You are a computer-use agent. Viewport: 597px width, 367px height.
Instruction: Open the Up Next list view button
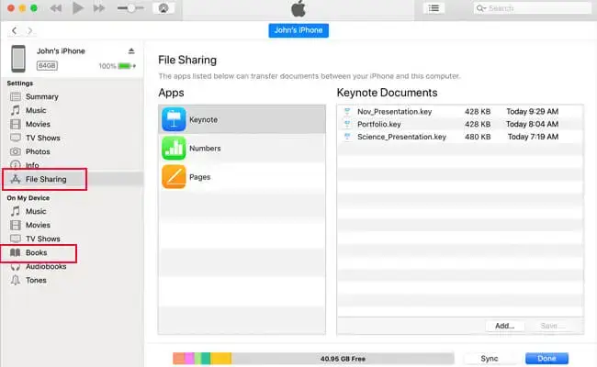[x=434, y=8]
